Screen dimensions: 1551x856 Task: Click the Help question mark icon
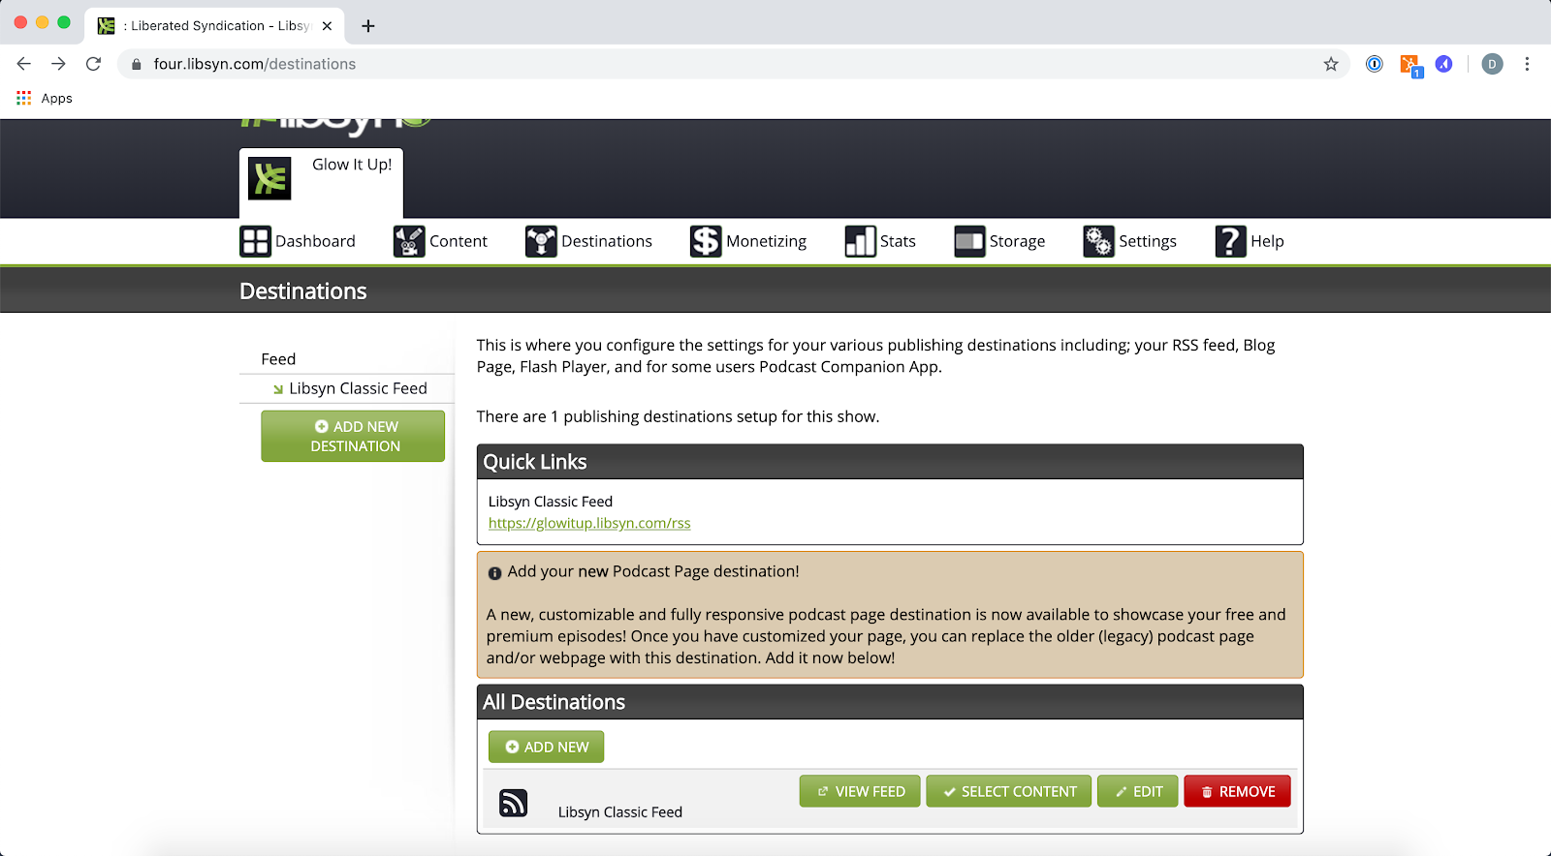1230,241
